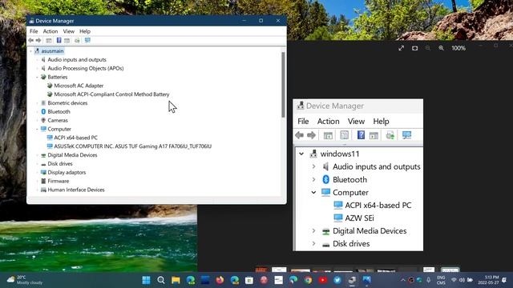Open YouTube from the taskbar
Image resolution: width=513 pixels, height=288 pixels.
322,280
